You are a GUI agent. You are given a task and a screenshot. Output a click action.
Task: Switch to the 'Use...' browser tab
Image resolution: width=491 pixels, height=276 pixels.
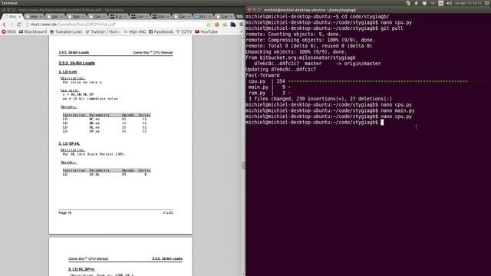pyautogui.click(x=161, y=16)
